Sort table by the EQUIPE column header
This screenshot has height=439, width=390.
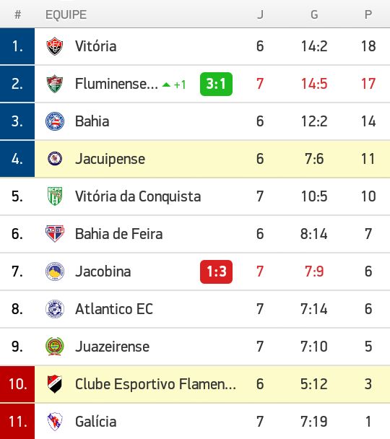coord(66,14)
